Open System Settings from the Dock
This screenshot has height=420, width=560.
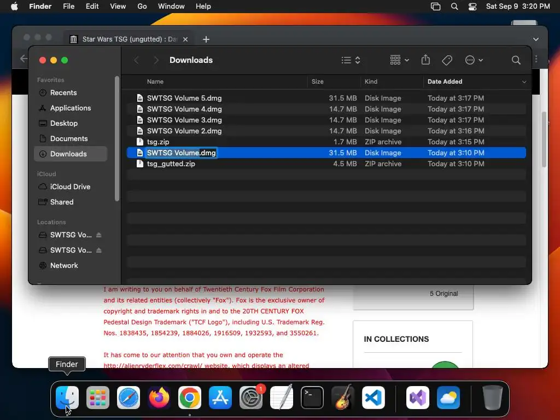[251, 398]
